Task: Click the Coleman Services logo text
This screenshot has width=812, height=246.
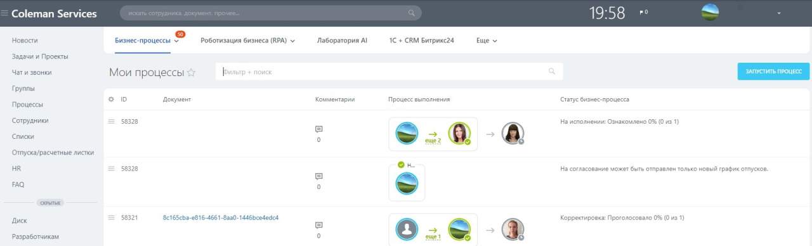Action: click(x=54, y=13)
